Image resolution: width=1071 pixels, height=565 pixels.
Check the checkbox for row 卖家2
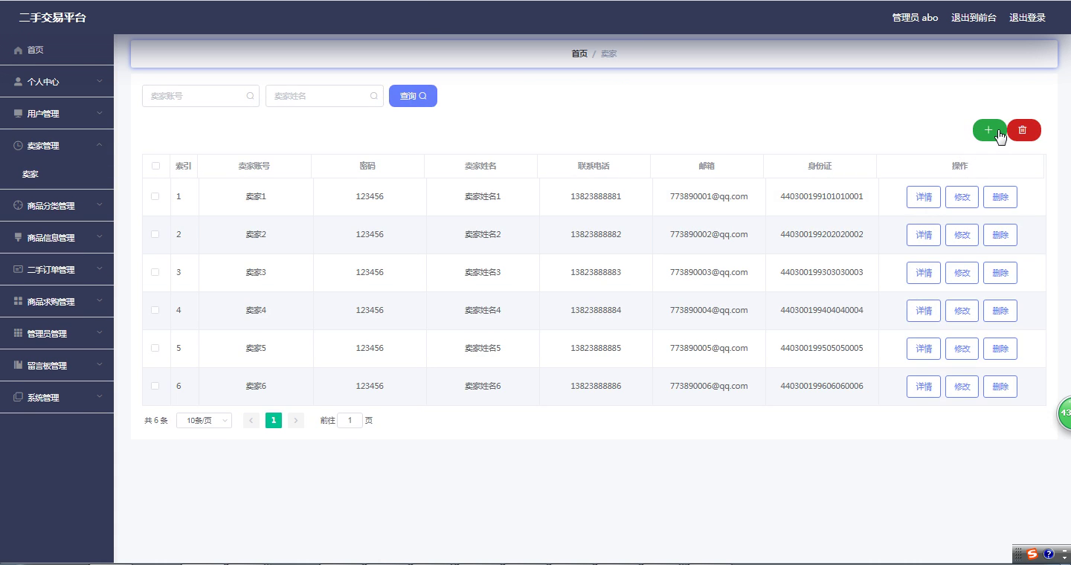(x=155, y=234)
